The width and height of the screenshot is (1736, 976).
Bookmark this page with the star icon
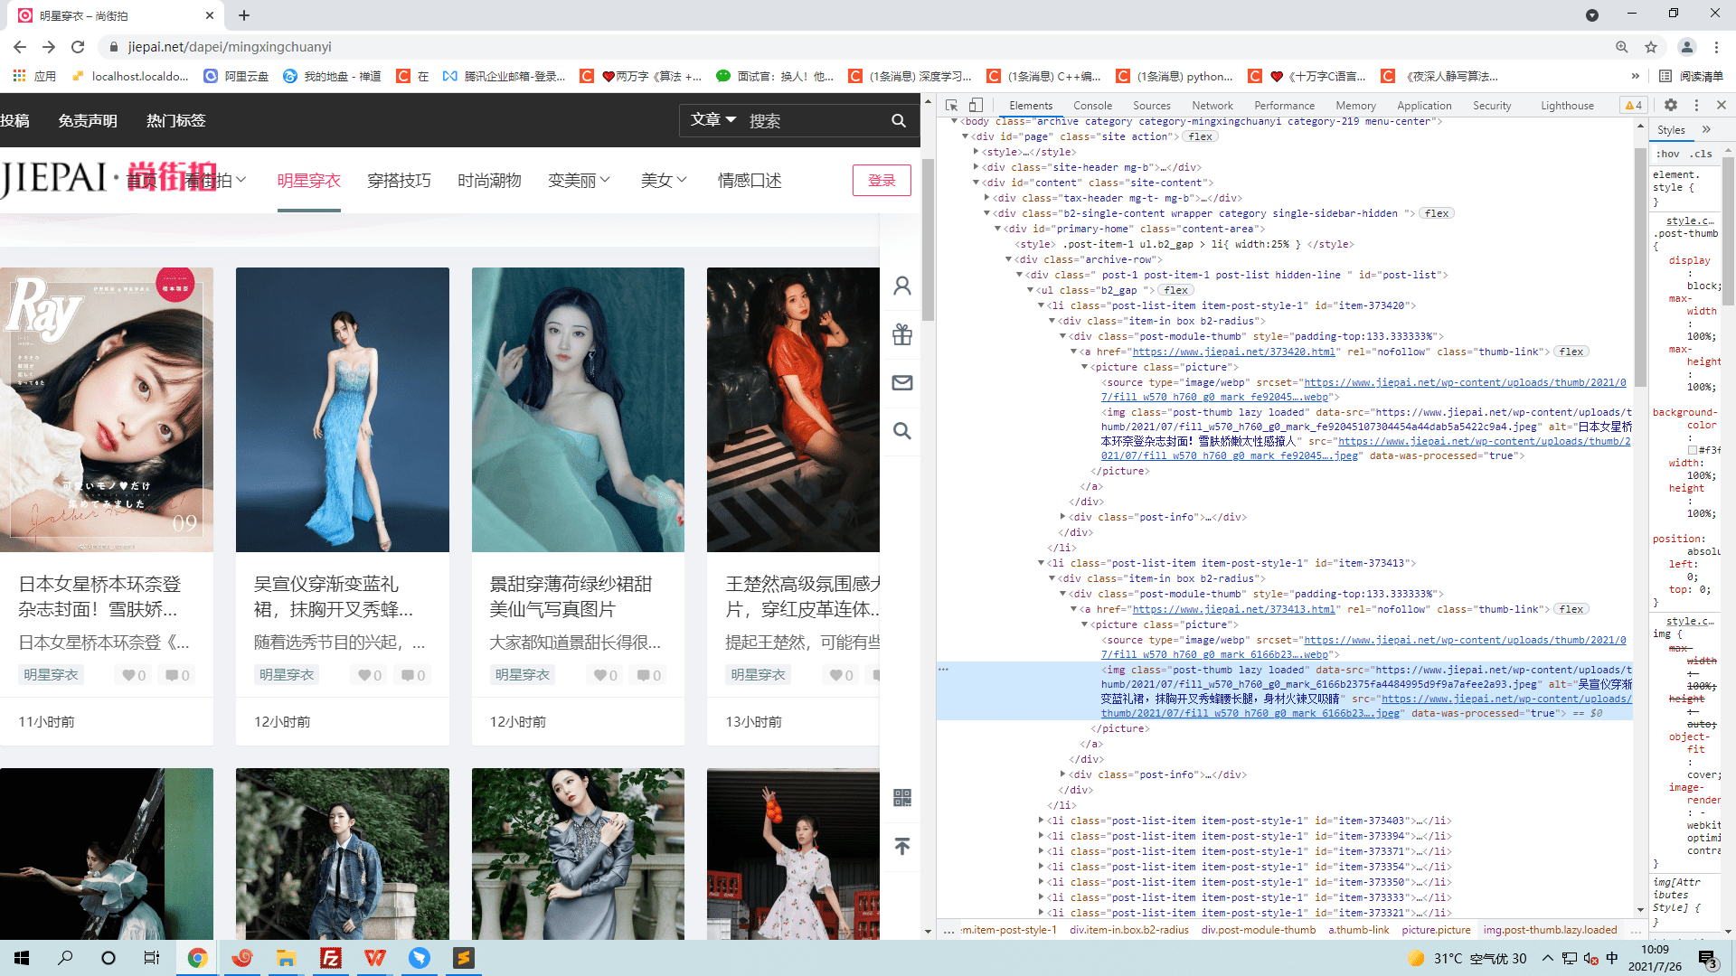pos(1651,47)
